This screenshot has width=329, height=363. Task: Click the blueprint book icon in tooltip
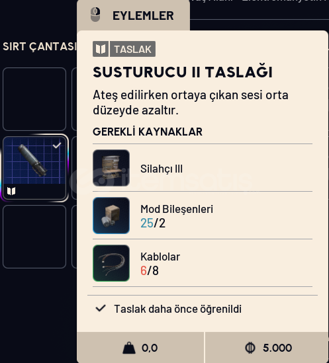[101, 49]
